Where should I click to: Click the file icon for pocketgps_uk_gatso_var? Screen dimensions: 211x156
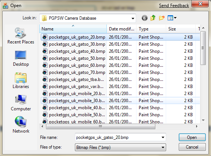(45, 87)
